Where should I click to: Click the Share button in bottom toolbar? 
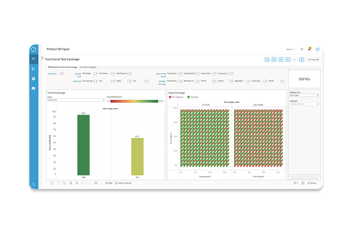click(x=312, y=183)
